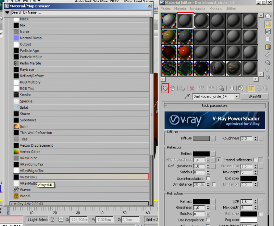Select VRayEdgesTex in the map list

(81, 171)
